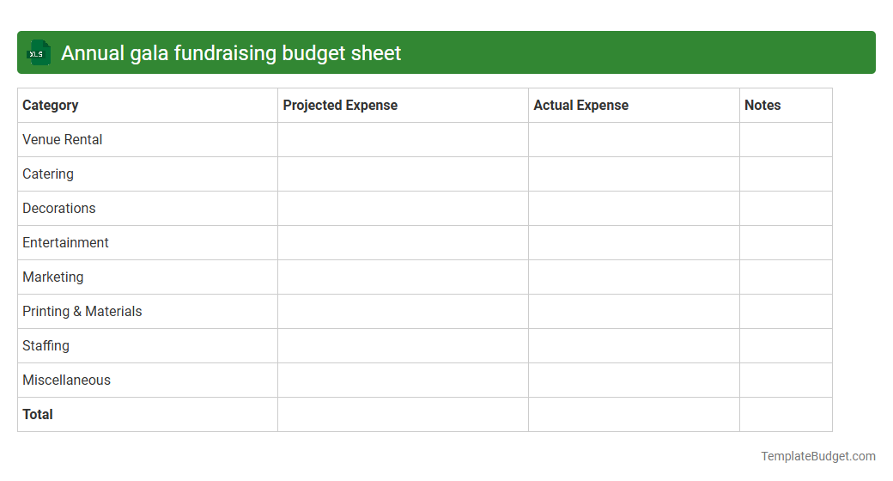Click Notes cell for Decorations
Screen dimensions: 893x481
point(786,209)
